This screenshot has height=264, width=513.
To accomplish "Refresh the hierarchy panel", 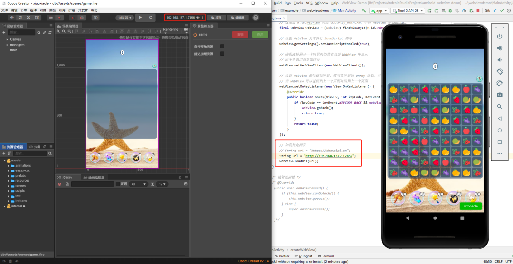I will point(50,33).
